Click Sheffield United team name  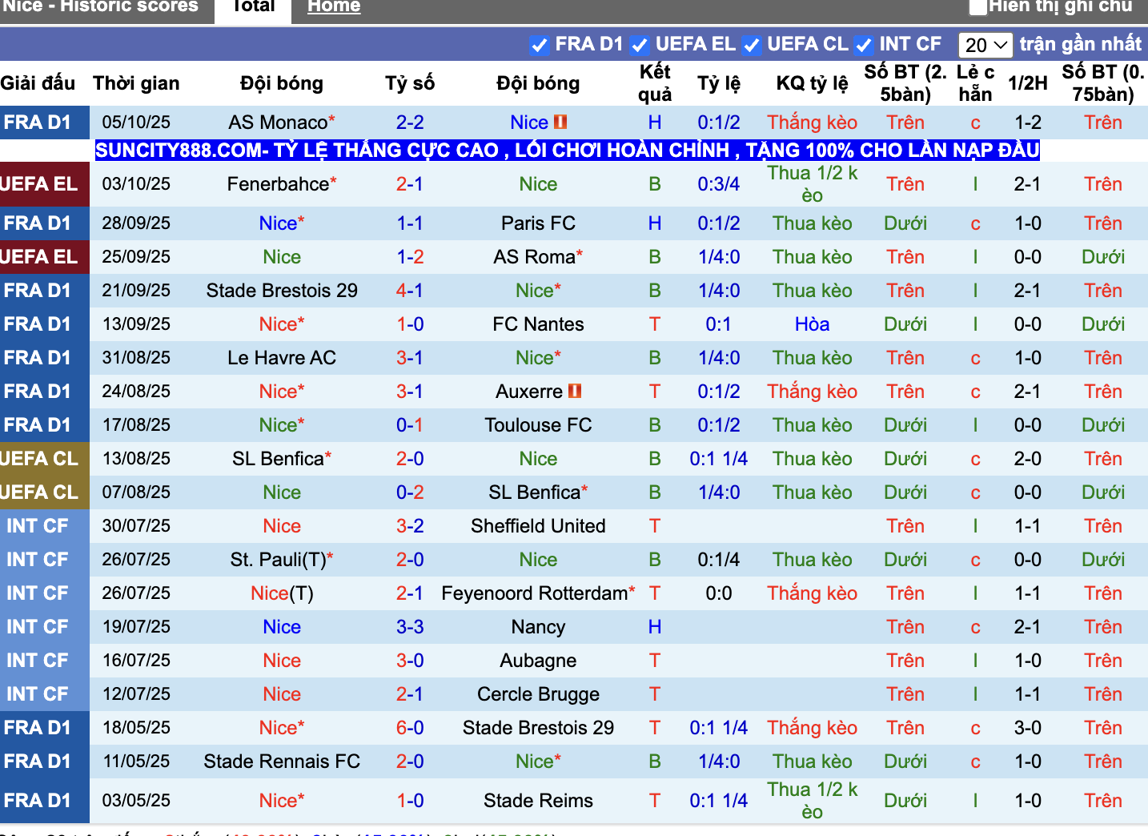point(538,526)
